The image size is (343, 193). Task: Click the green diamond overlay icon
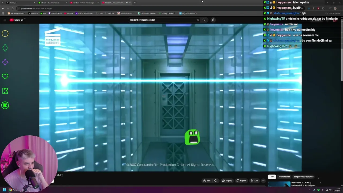tap(5, 48)
